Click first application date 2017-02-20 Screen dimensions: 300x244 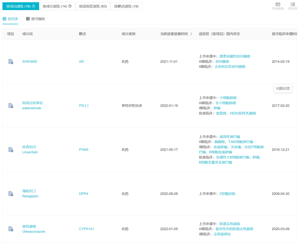pos(281,105)
